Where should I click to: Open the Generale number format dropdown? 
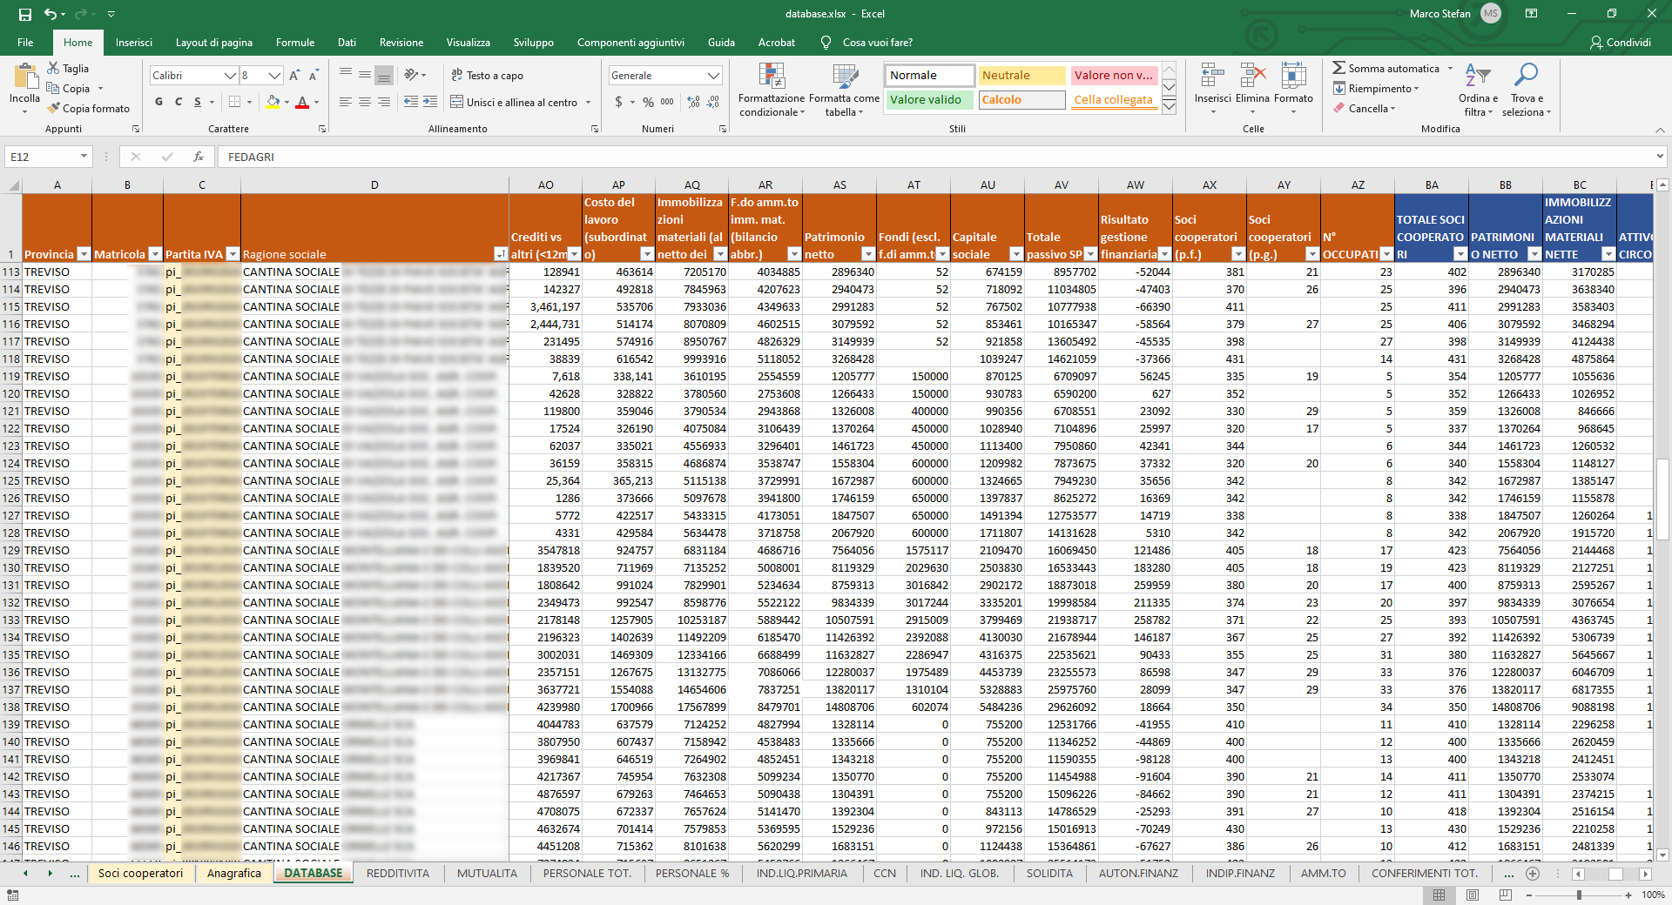point(714,76)
